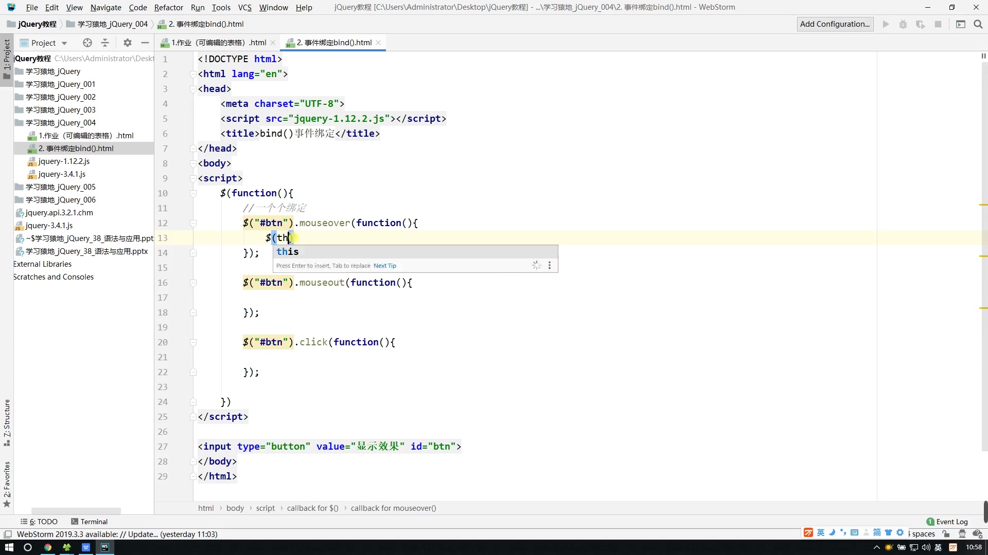
Task: Click the Run configuration play icon
Action: pyautogui.click(x=886, y=24)
